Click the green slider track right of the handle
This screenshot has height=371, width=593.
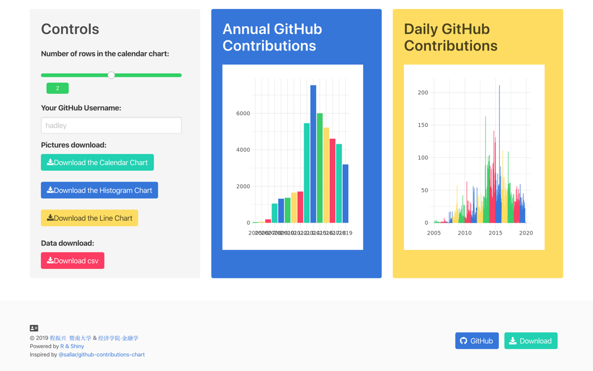[x=148, y=75]
